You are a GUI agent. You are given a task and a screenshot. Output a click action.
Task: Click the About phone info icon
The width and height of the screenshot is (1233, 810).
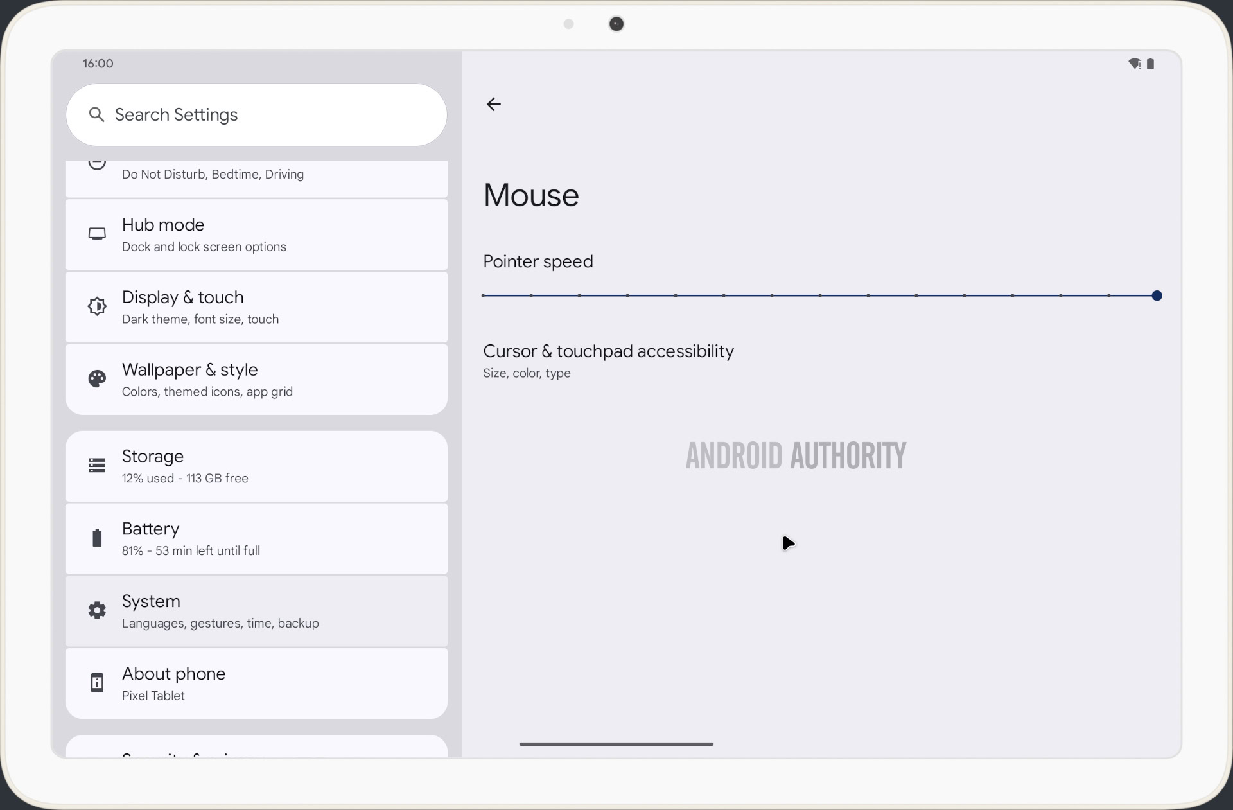point(97,683)
